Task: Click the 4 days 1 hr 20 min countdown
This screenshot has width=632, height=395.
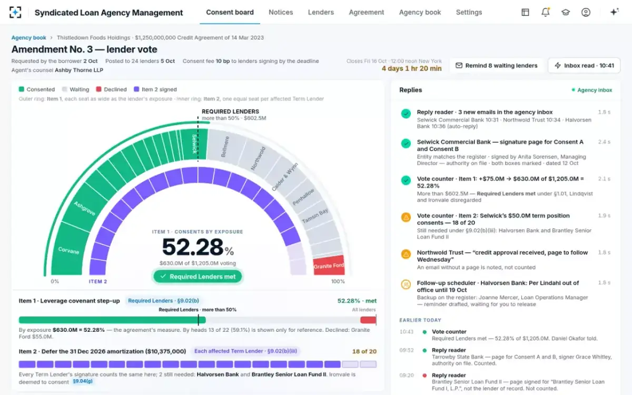Action: 411,68
